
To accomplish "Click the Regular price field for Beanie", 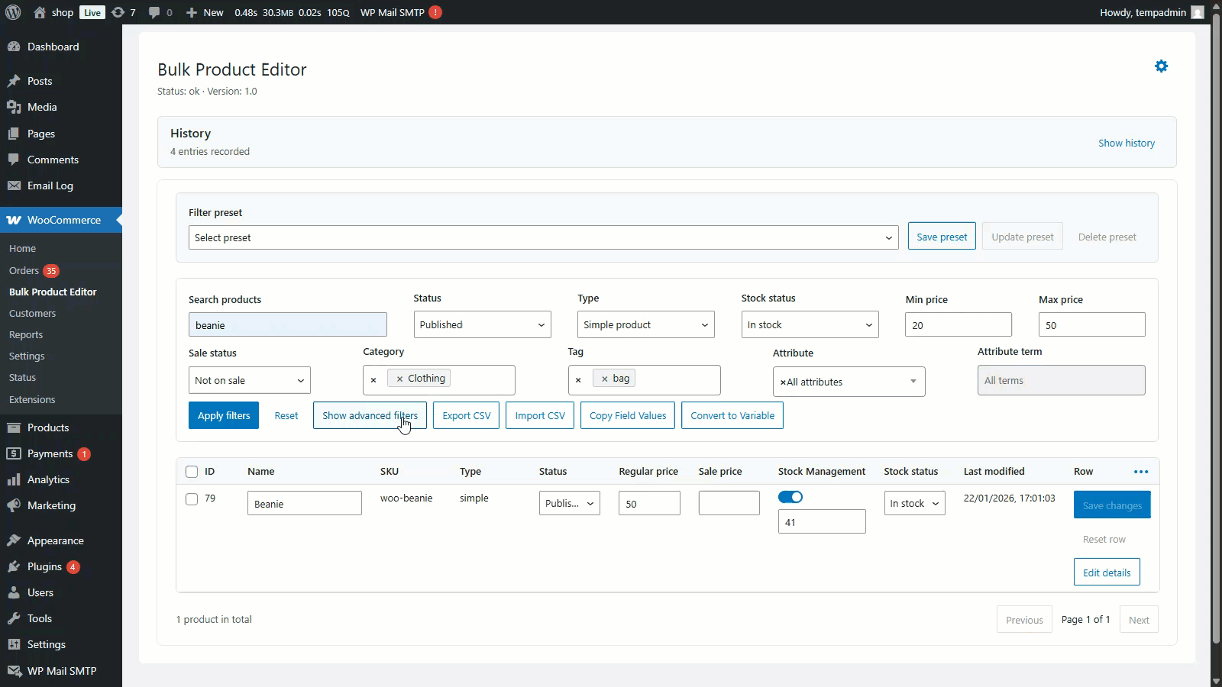I will click(648, 504).
